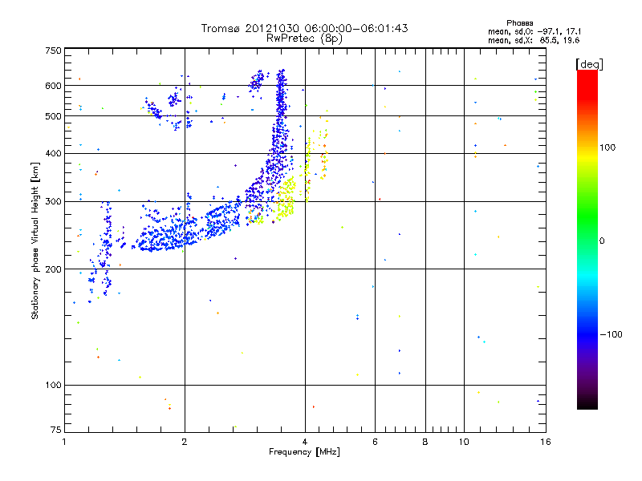Select the Frequency [MHz] axis label

pos(304,454)
